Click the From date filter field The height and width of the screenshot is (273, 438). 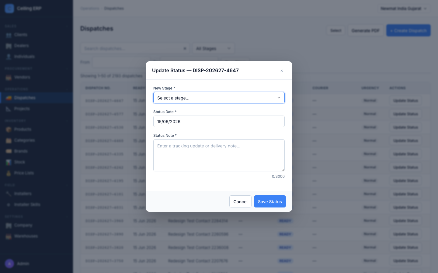click(121, 62)
